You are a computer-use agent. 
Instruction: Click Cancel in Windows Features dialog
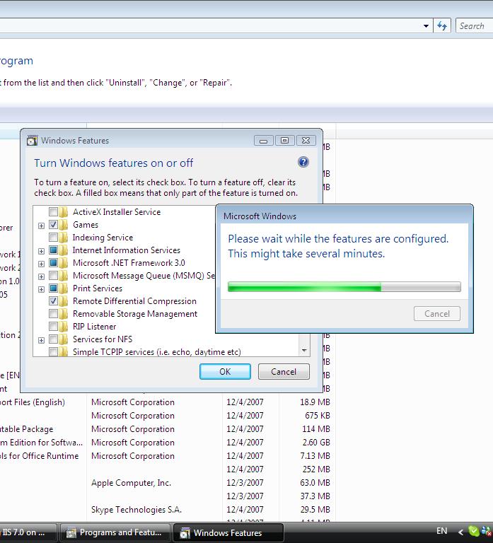[x=284, y=372]
